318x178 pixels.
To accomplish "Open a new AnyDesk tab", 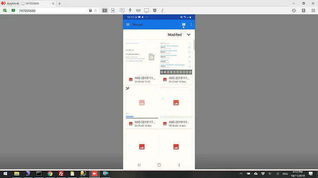I will point(60,4).
